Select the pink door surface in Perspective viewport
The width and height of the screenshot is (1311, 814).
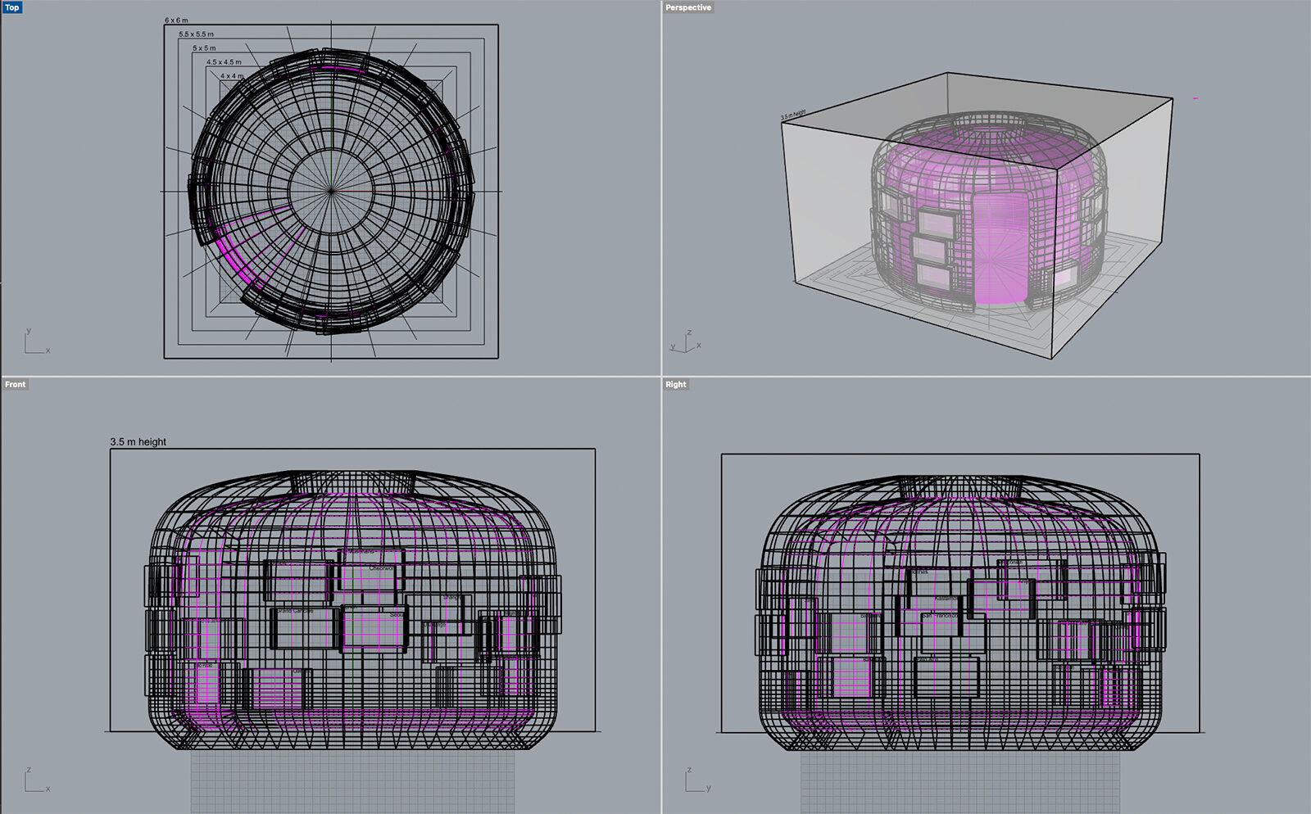1001,250
